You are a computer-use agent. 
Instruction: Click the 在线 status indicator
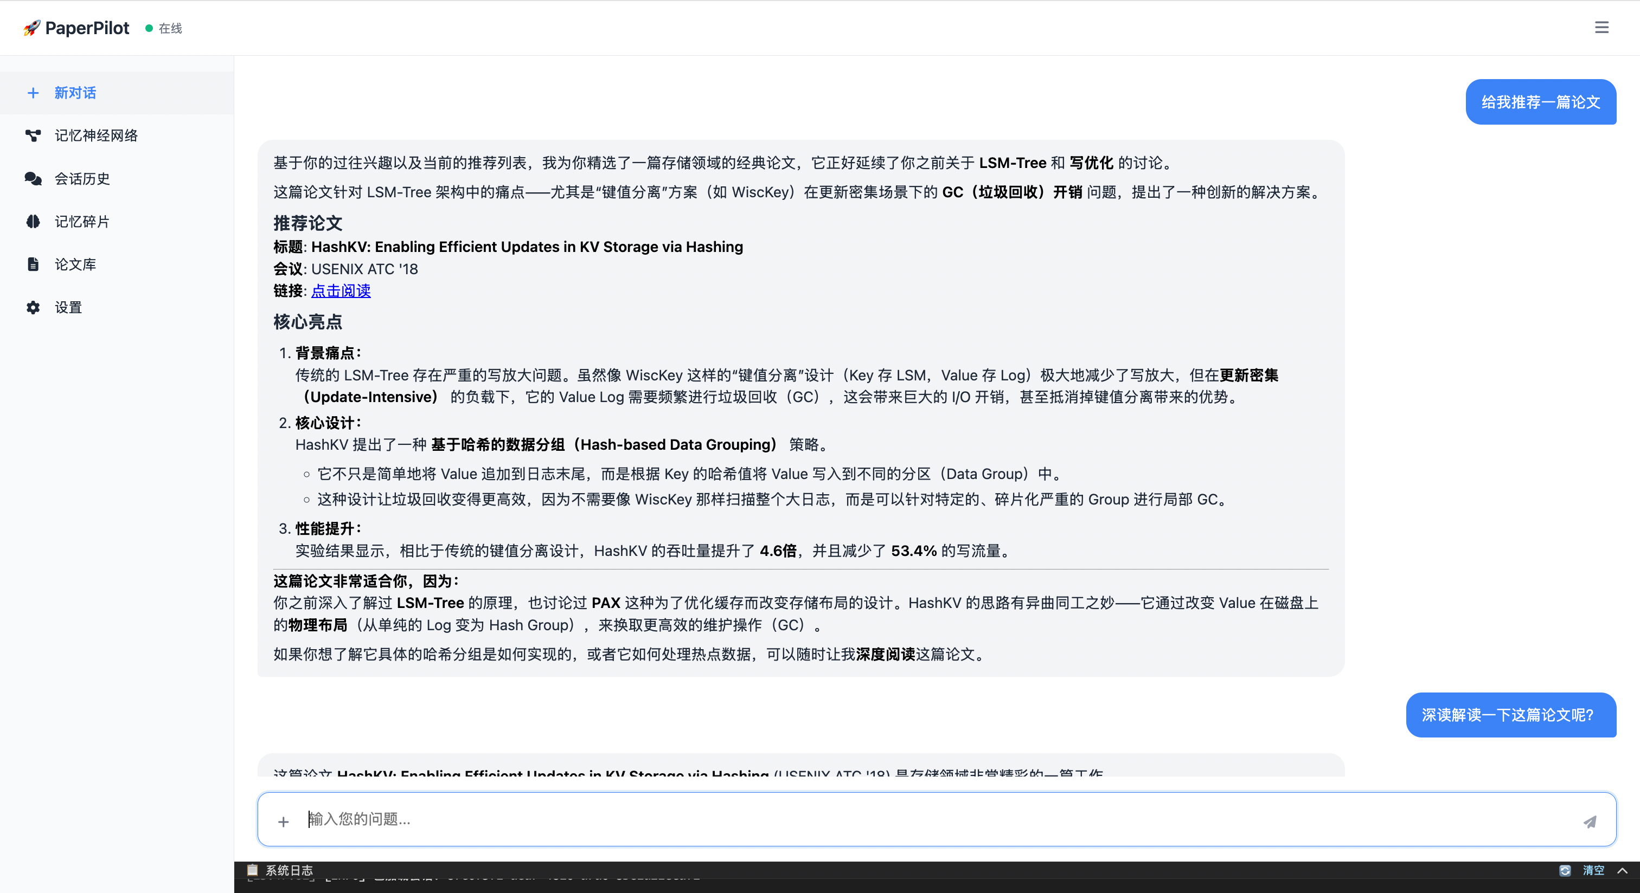(164, 28)
